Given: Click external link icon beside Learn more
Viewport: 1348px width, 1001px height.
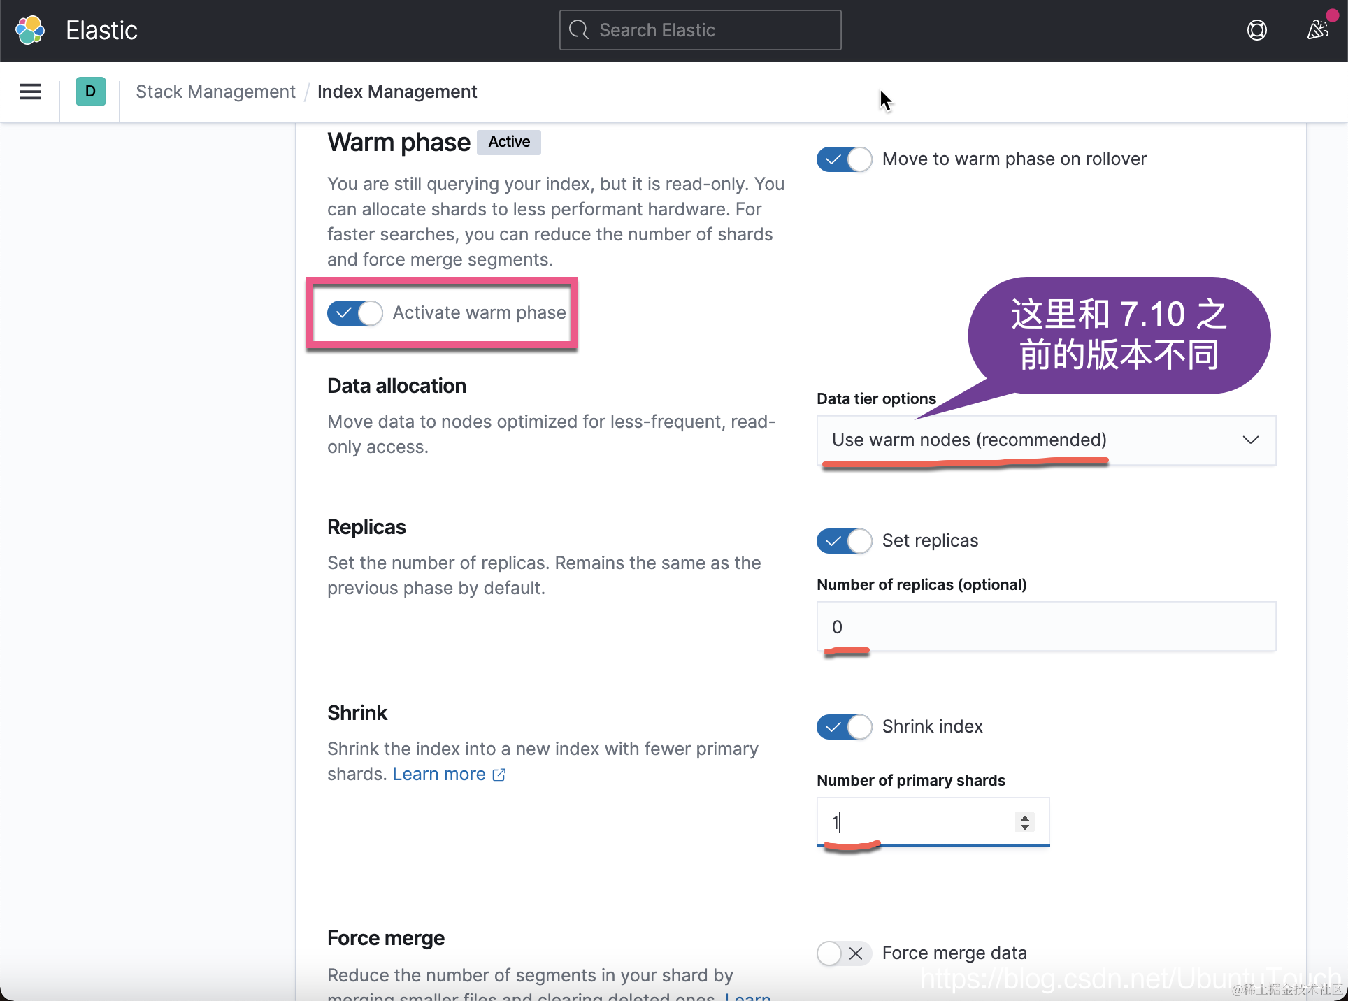Looking at the screenshot, I should point(499,775).
